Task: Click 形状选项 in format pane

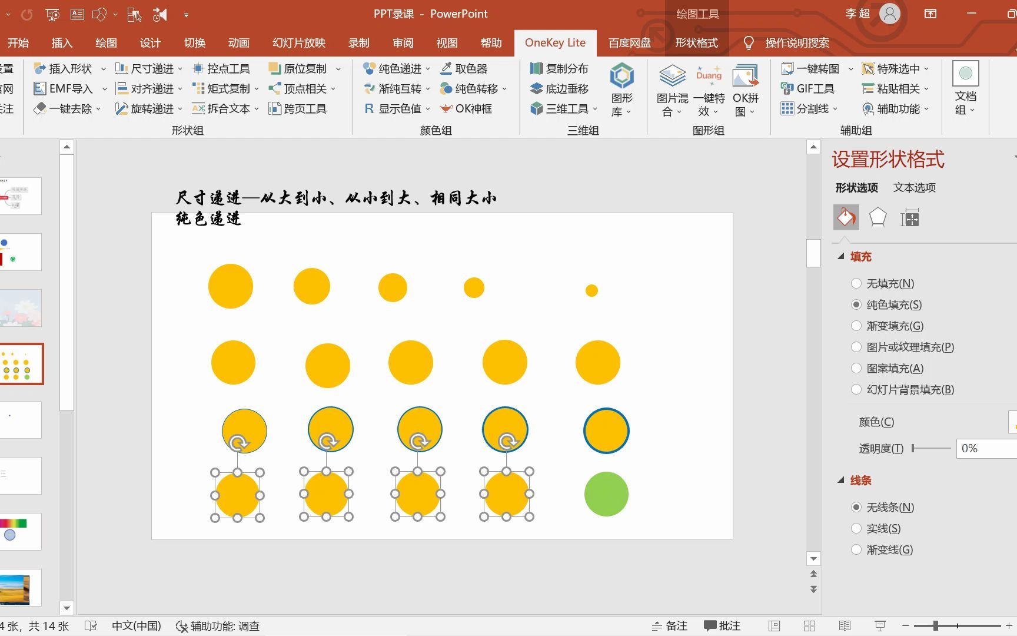Action: (x=856, y=187)
